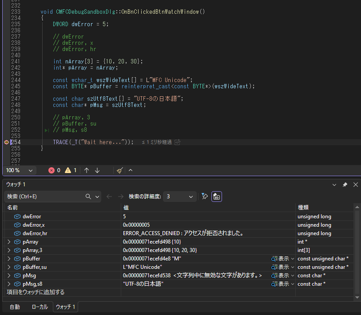Open visualizer dropdown arrow in pMsg,s8 row
The height and width of the screenshot is (315, 361).
[293, 284]
